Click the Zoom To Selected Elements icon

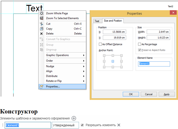click(42, 18)
